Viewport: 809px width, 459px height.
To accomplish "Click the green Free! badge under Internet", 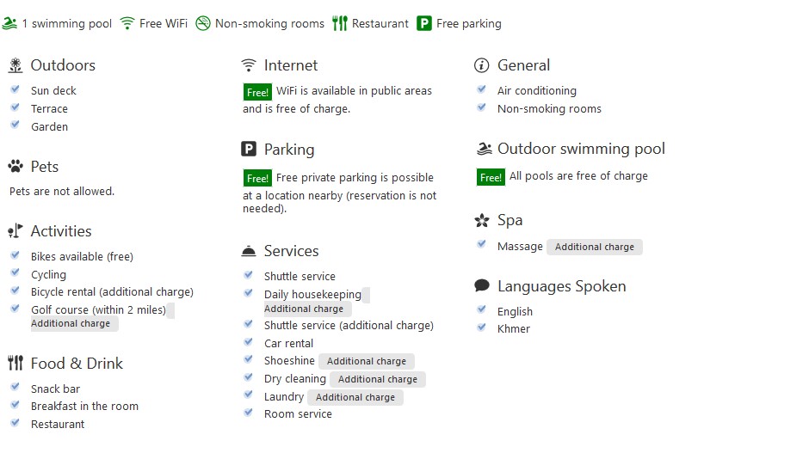I will coord(257,92).
